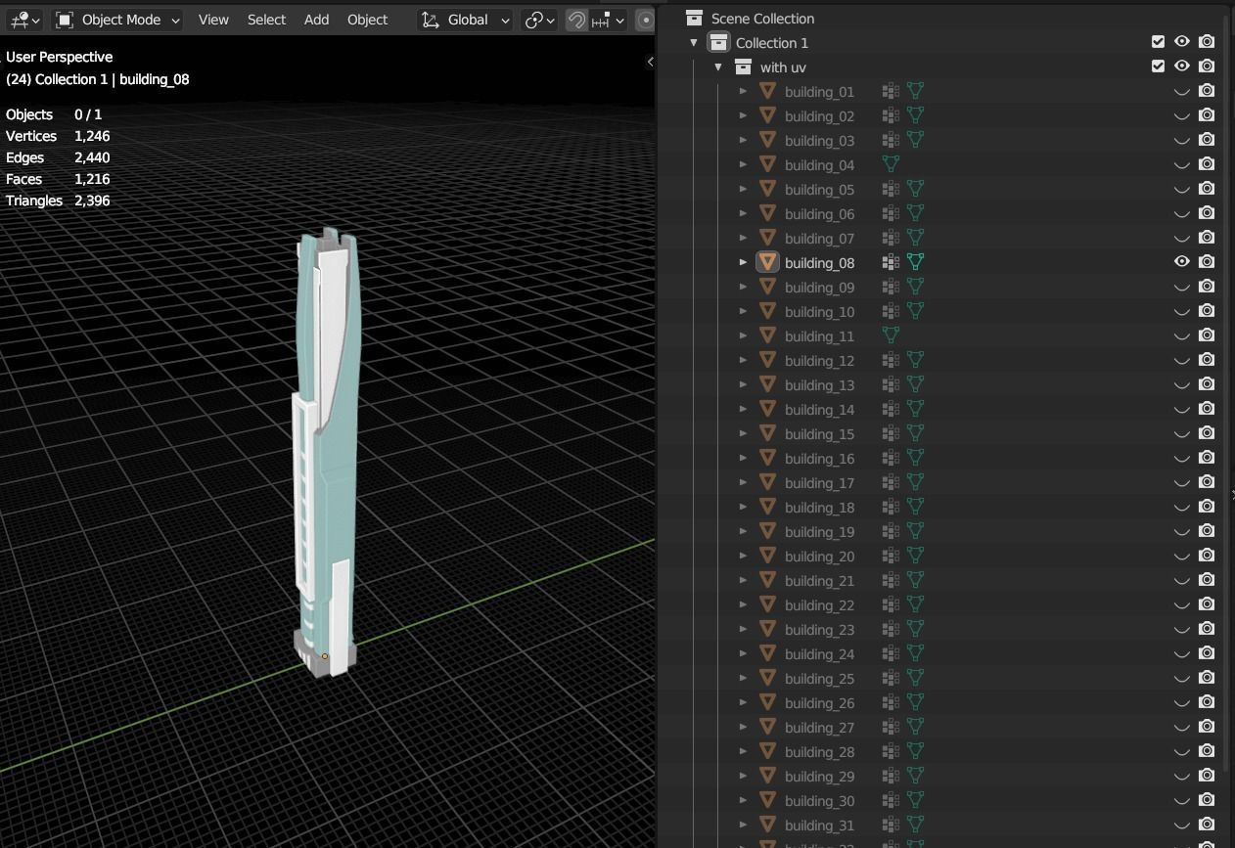Click building_13 vertex groups icon
This screenshot has height=848, width=1235.
[x=891, y=384]
